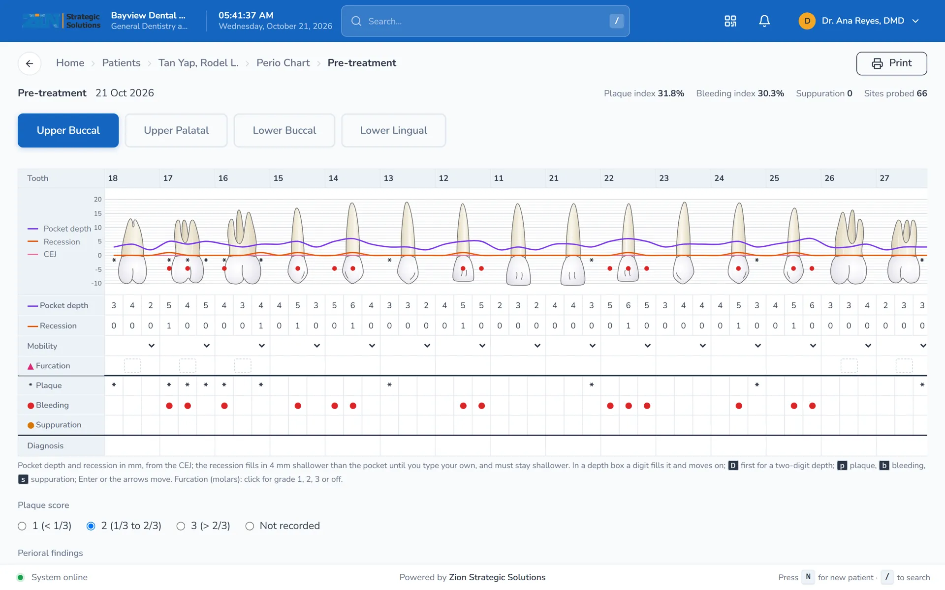Click the Perio Chart breadcrumb
The image size is (945, 590).
283,63
